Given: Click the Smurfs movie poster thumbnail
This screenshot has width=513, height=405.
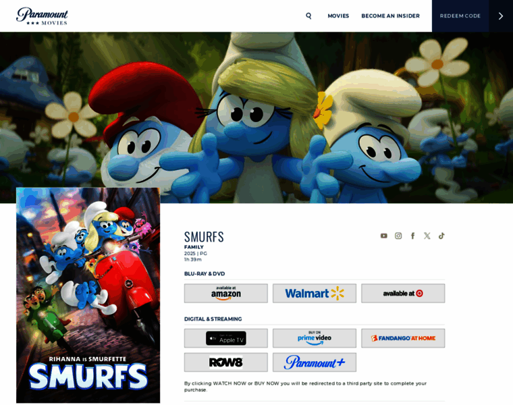Looking at the screenshot, I should click(x=88, y=295).
